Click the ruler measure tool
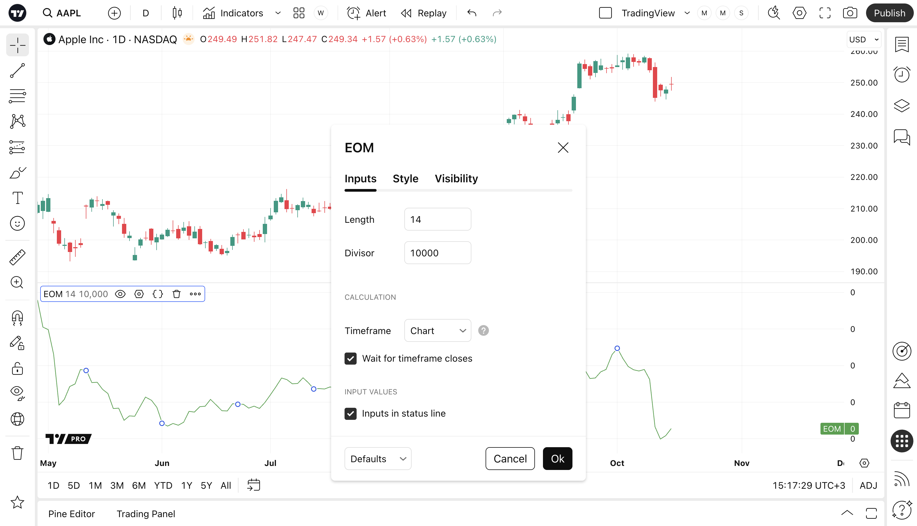 pyautogui.click(x=17, y=257)
